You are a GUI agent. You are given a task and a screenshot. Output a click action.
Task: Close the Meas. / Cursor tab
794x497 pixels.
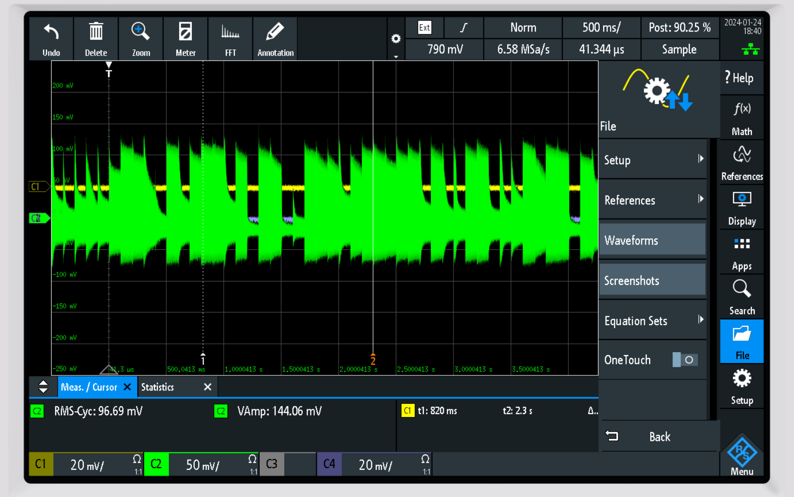127,387
